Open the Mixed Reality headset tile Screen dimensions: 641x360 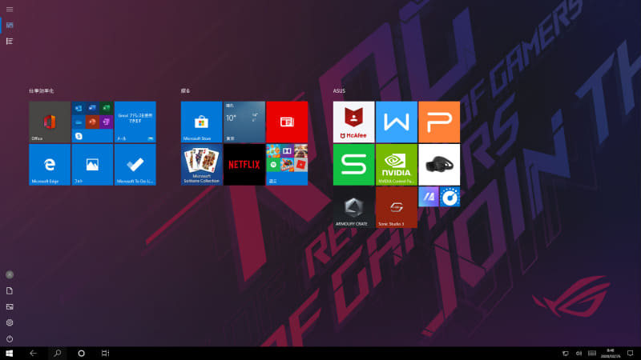439,165
